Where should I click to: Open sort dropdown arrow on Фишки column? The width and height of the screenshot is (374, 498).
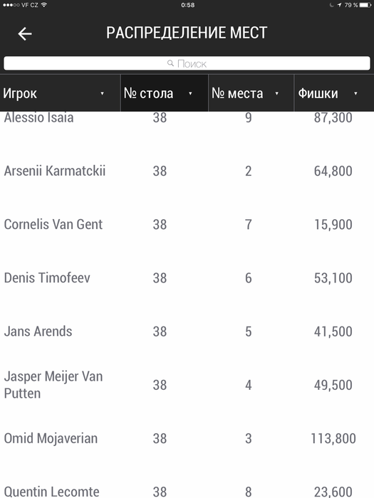tap(355, 93)
